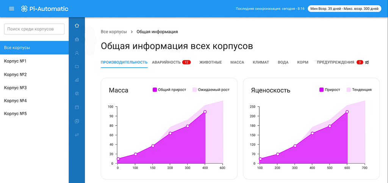Open the settings sliders icon in sidebar

tap(77, 135)
